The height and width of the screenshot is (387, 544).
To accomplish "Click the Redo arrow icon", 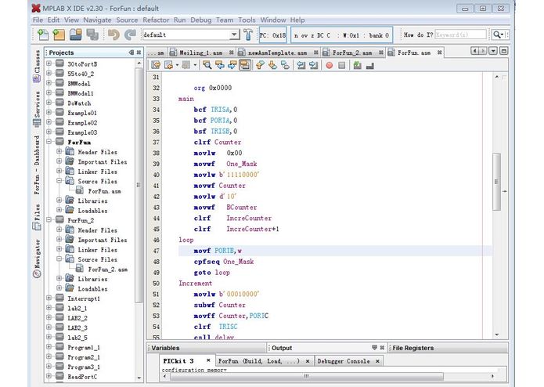I will pyautogui.click(x=130, y=34).
